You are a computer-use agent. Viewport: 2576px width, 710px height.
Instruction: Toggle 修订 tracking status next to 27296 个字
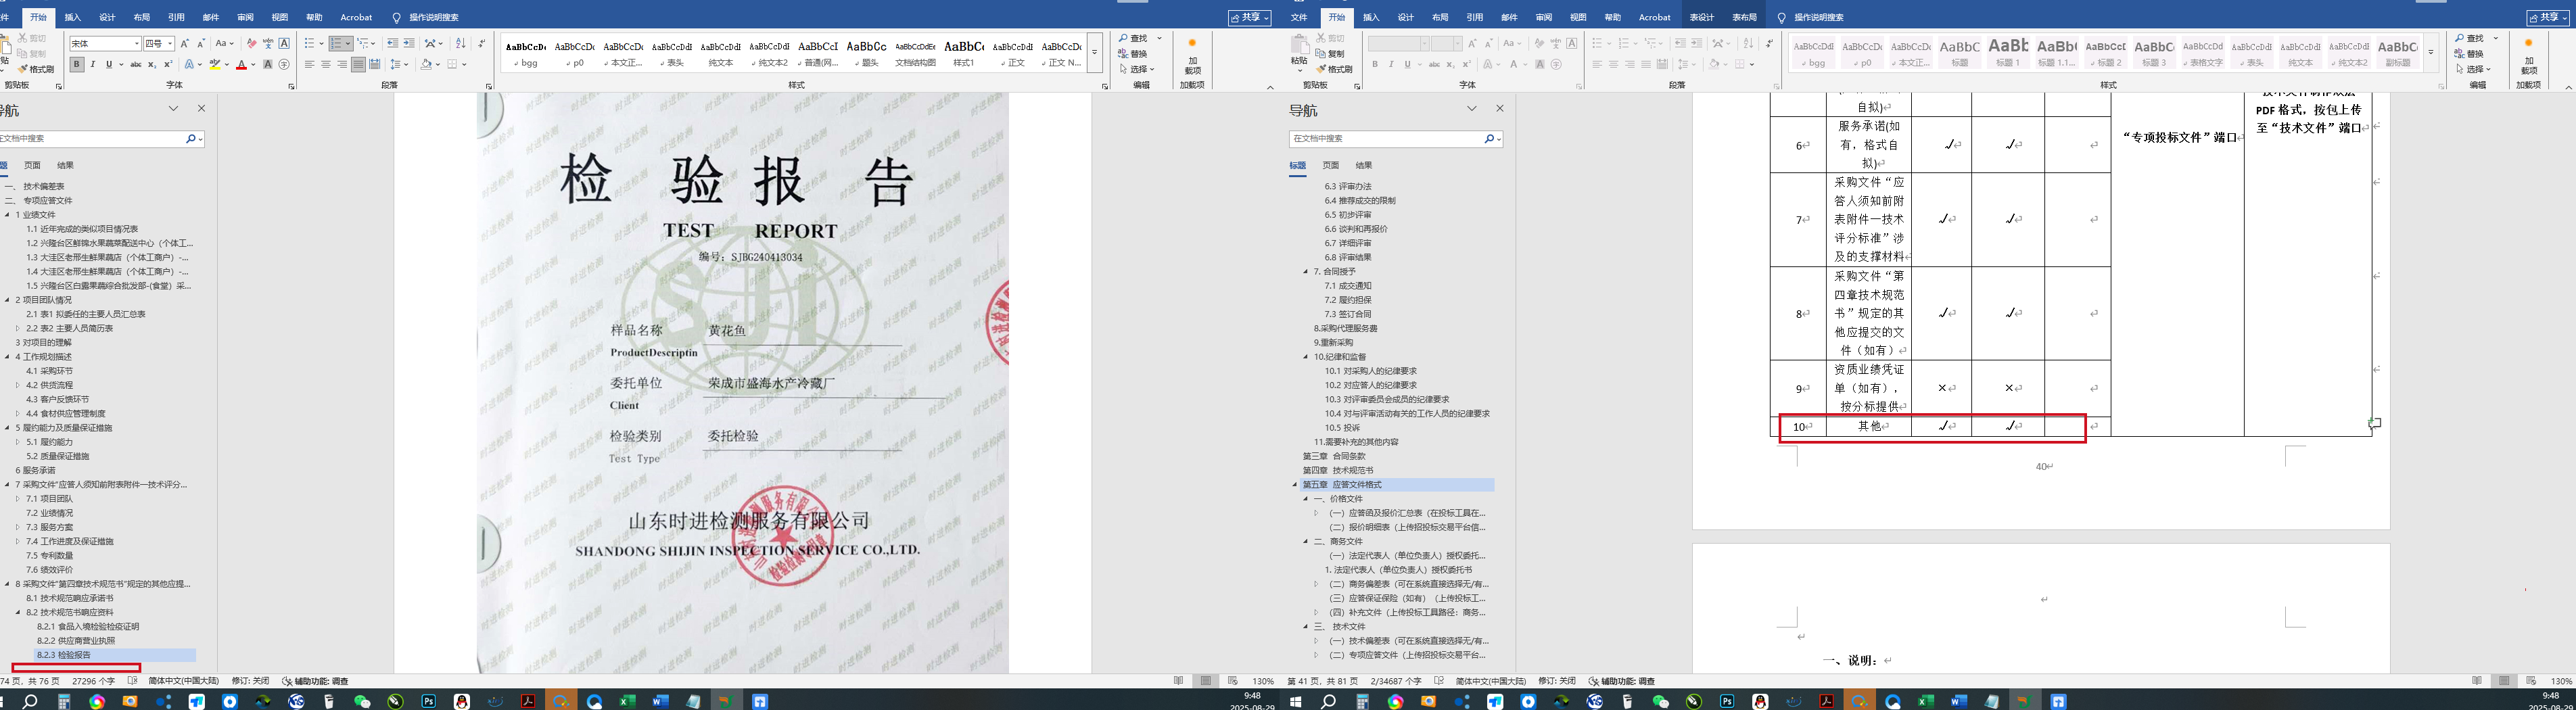coord(250,681)
